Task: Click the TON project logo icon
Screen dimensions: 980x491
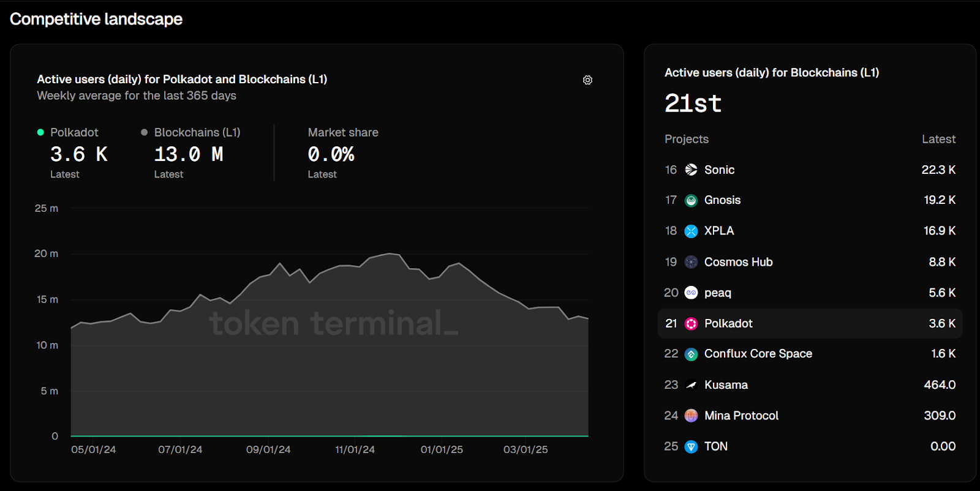Action: tap(691, 446)
